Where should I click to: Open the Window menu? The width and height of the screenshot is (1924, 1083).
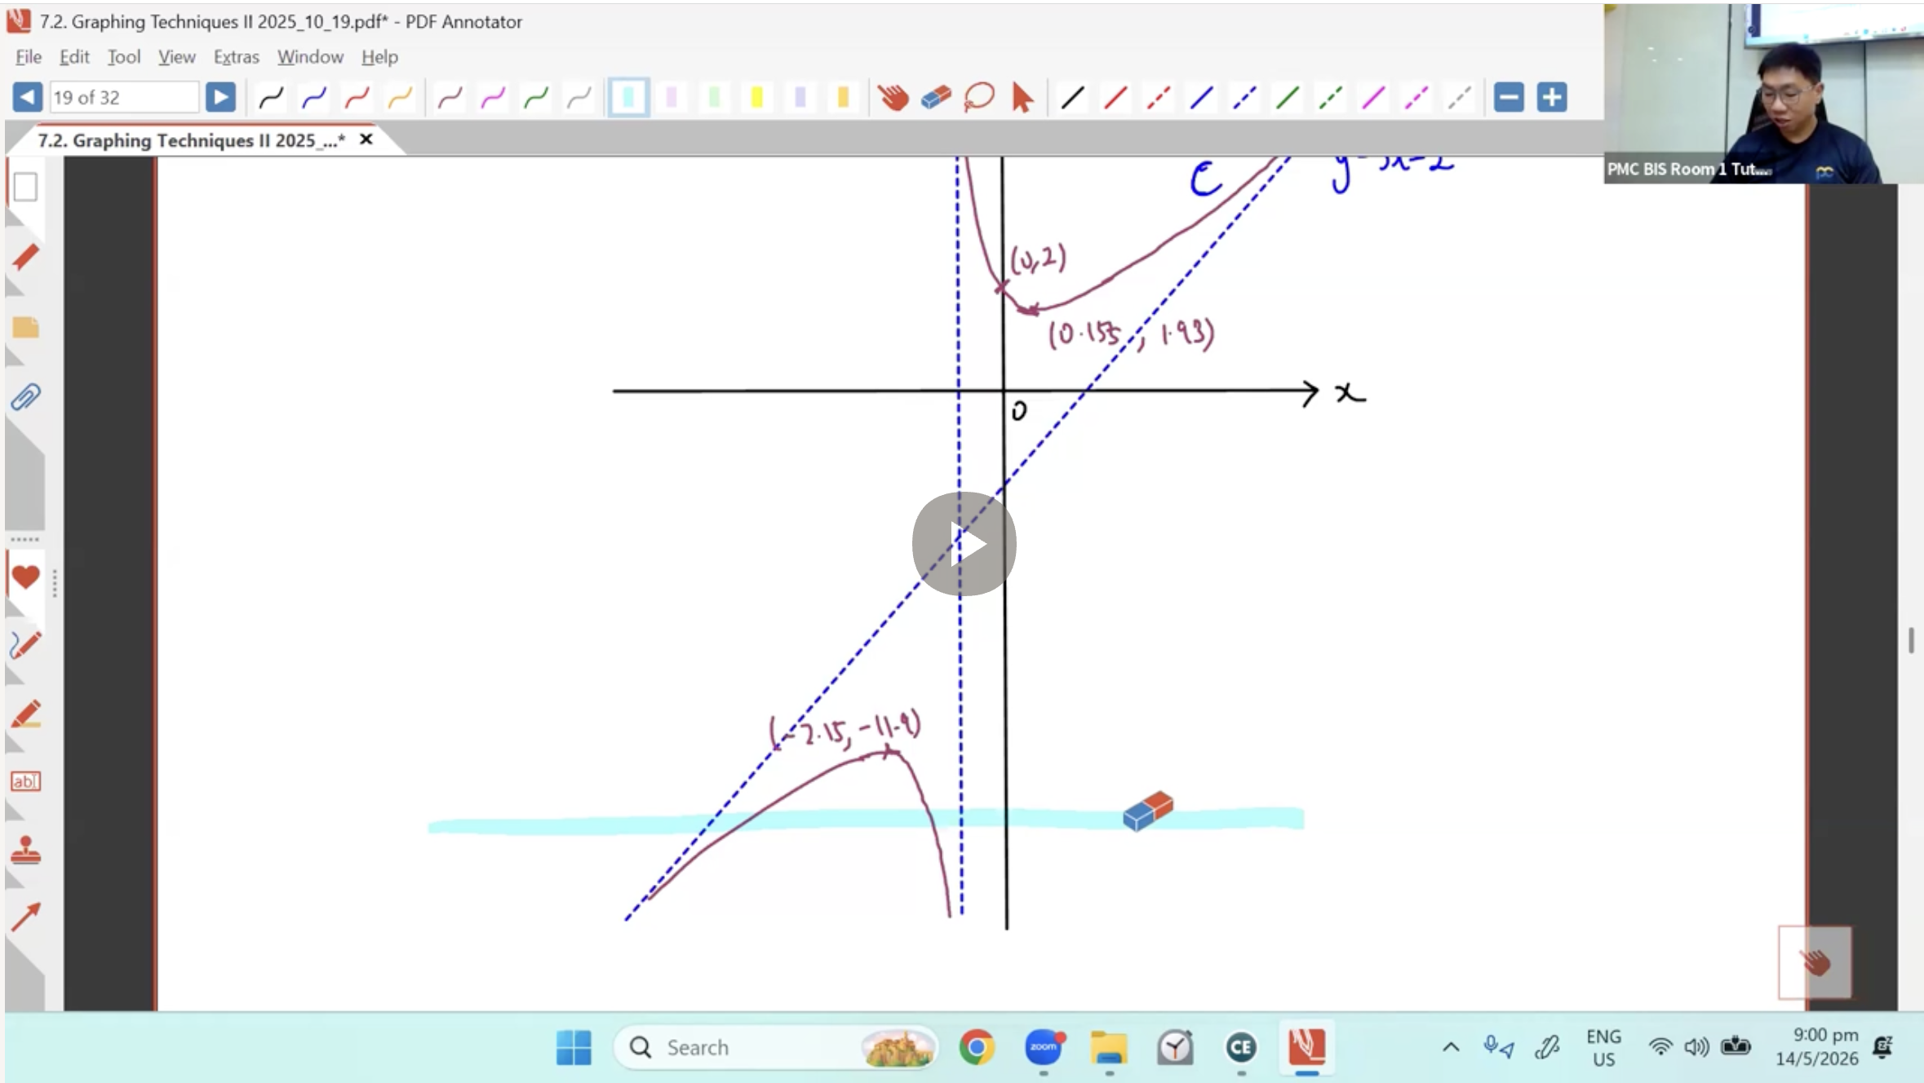click(x=310, y=57)
